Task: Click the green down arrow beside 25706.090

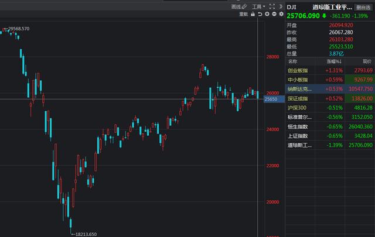Action: 325,16
